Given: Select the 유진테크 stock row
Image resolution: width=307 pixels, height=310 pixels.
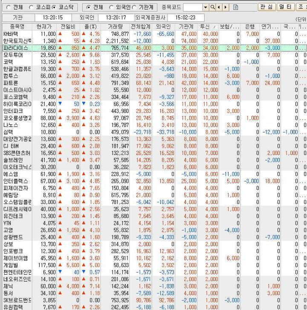Looking at the screenshot, I should tap(154, 216).
